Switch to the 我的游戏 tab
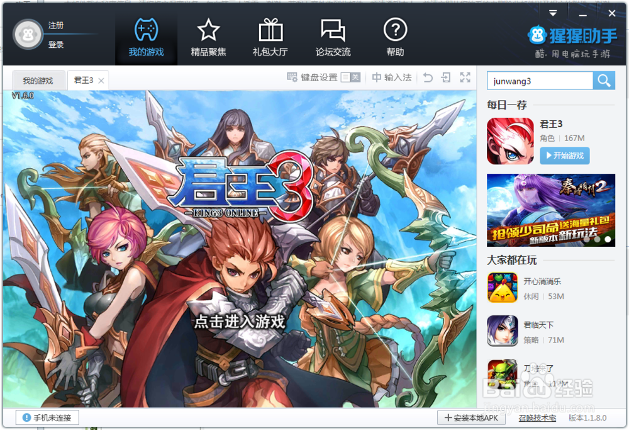The height and width of the screenshot is (430, 629). point(38,81)
